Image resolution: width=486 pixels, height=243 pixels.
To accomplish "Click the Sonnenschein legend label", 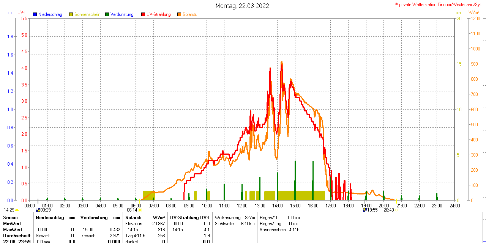I will point(87,14).
